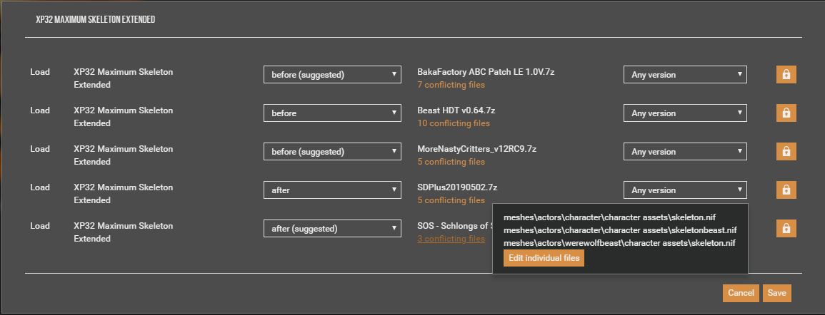
Task: Expand 'Any version' dropdown for SDPlus20190502
Action: coord(685,190)
